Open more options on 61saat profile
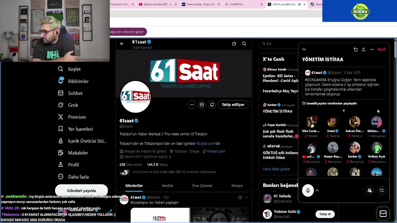This screenshot has width=397, height=223. coord(192,105)
